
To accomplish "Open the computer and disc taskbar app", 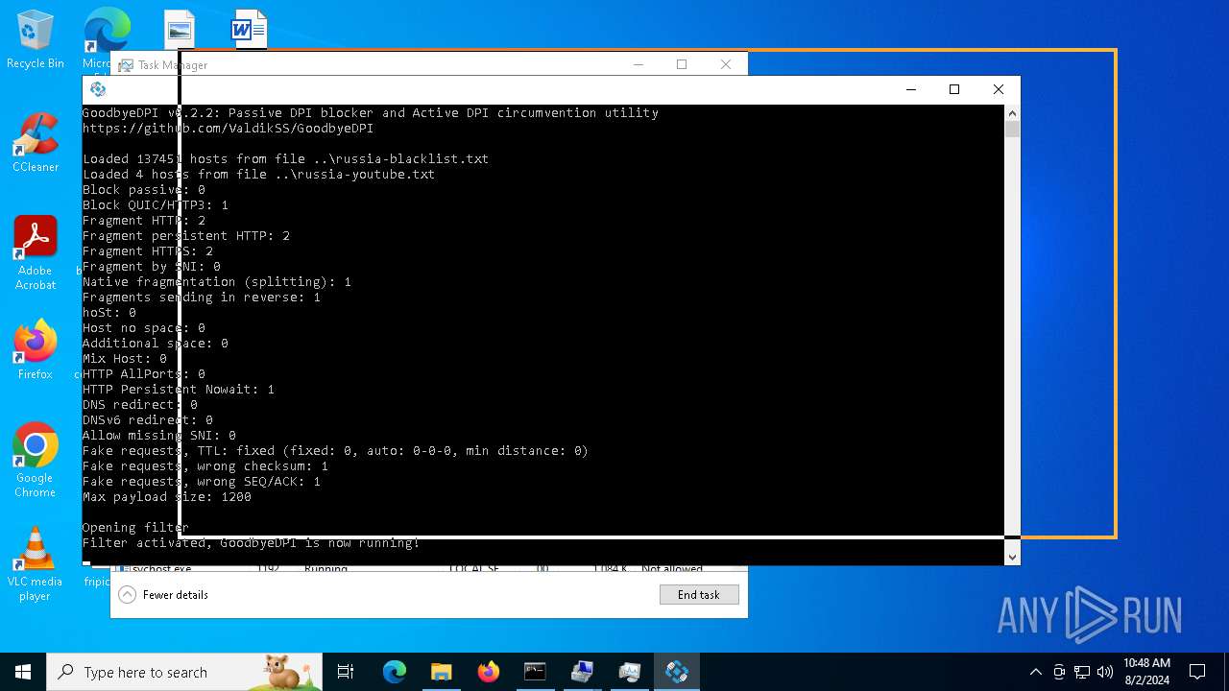I will point(582,672).
